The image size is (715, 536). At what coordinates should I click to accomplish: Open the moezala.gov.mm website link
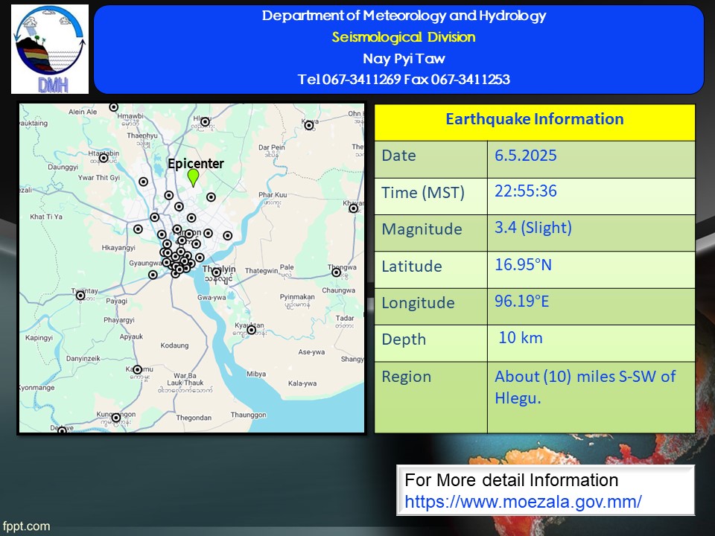tap(523, 501)
